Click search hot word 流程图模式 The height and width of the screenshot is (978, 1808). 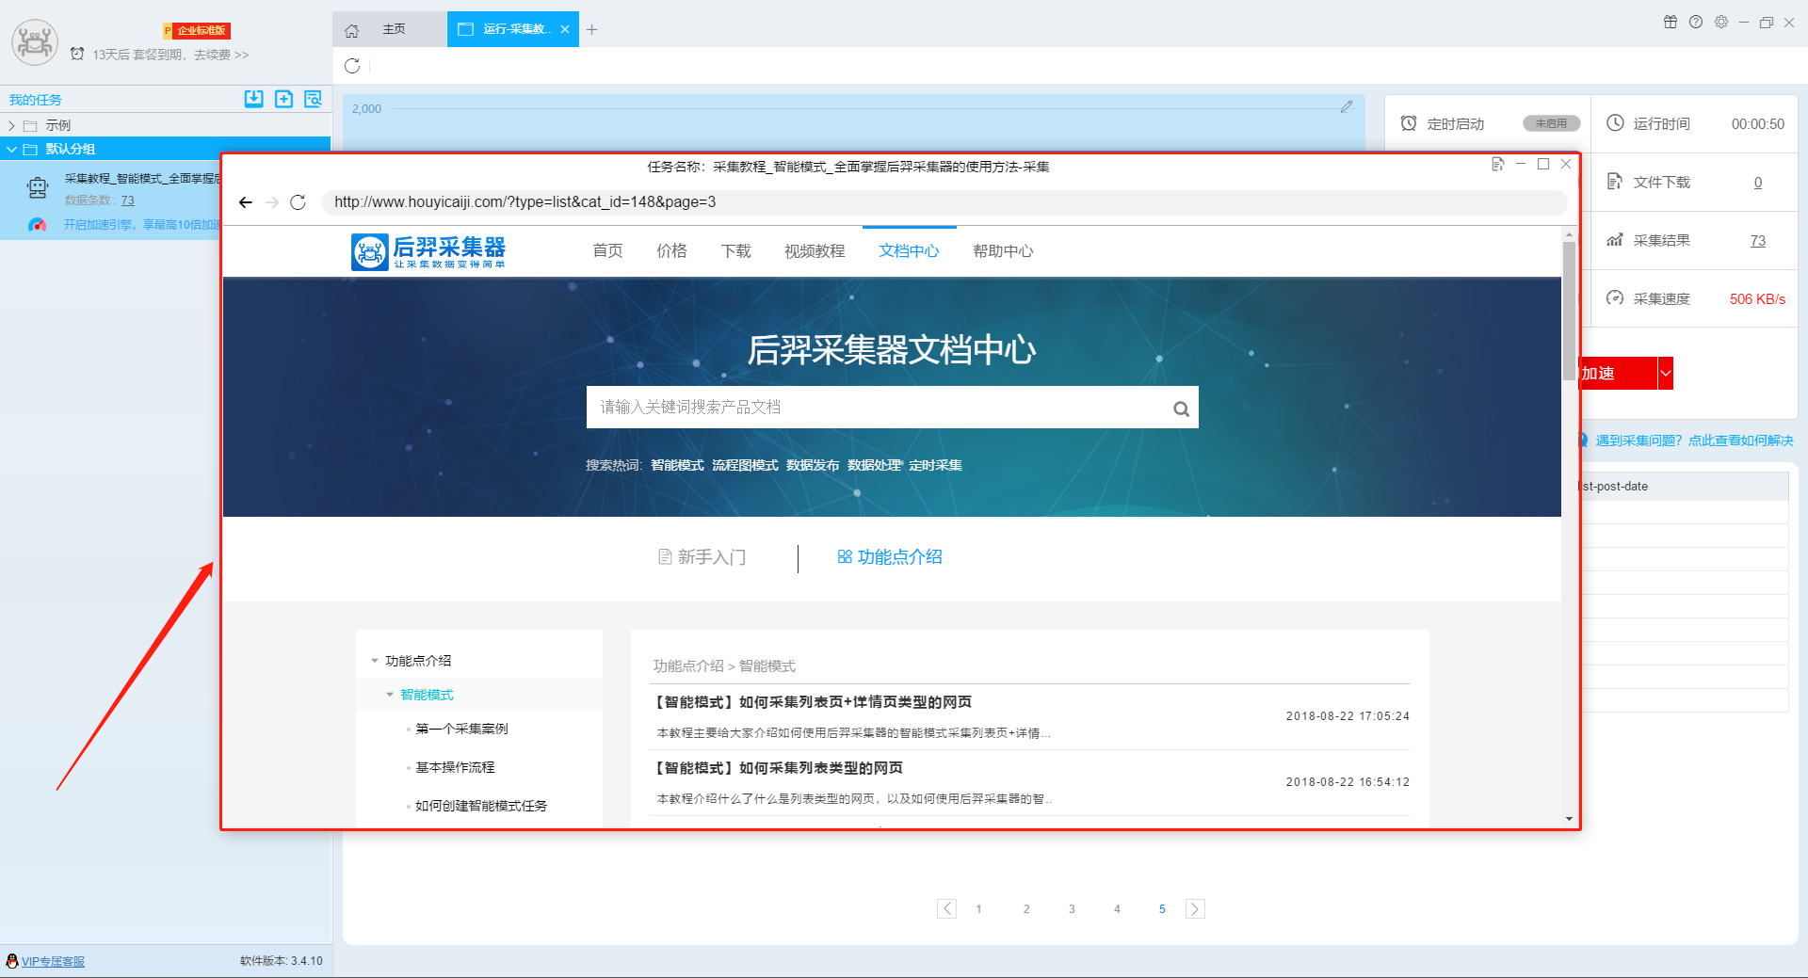click(745, 465)
